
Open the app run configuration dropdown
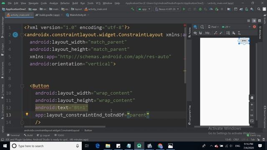pyautogui.click(x=144, y=9)
